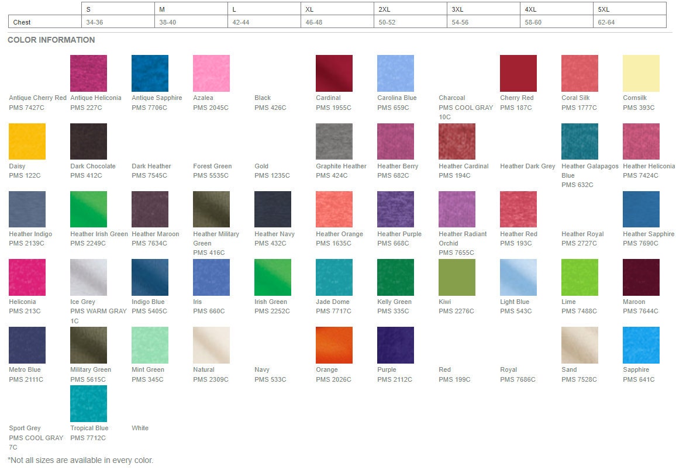Click the Antique Cherry Red label

point(37,98)
